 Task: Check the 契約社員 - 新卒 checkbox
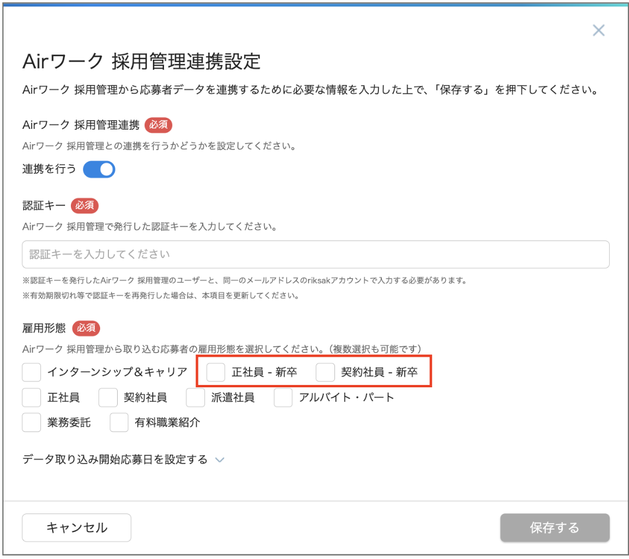325,372
